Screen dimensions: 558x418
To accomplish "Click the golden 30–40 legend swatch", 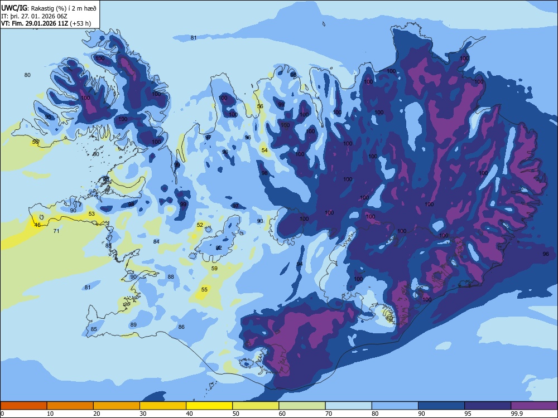I will coord(163,406).
